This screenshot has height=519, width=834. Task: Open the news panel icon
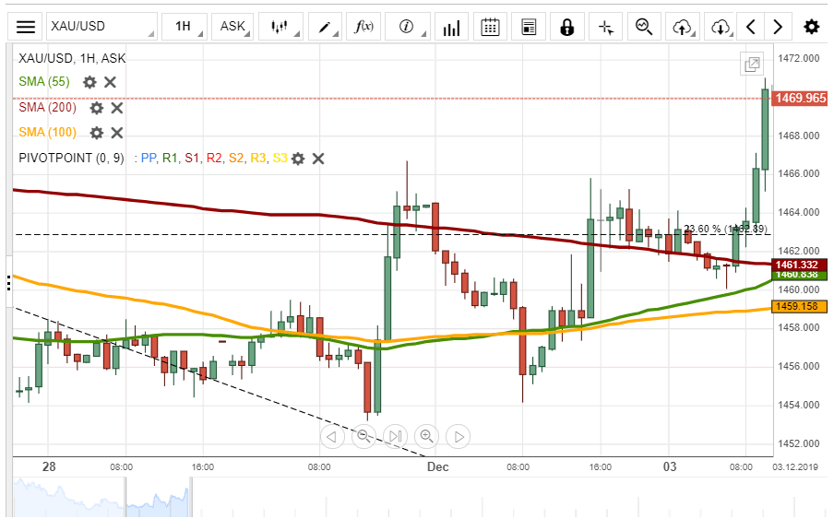(529, 27)
